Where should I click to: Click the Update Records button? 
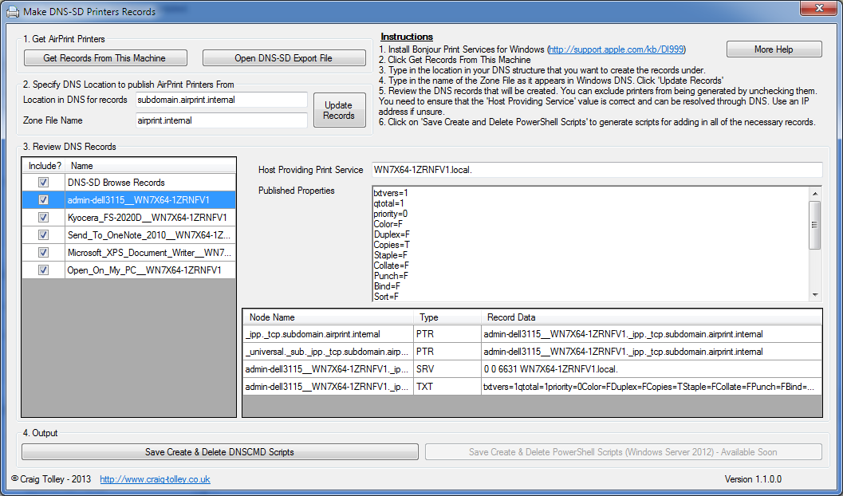click(x=339, y=110)
